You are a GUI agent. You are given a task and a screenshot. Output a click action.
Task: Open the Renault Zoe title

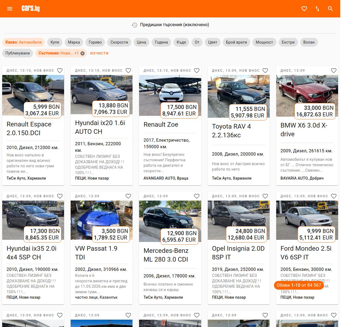tap(161, 125)
